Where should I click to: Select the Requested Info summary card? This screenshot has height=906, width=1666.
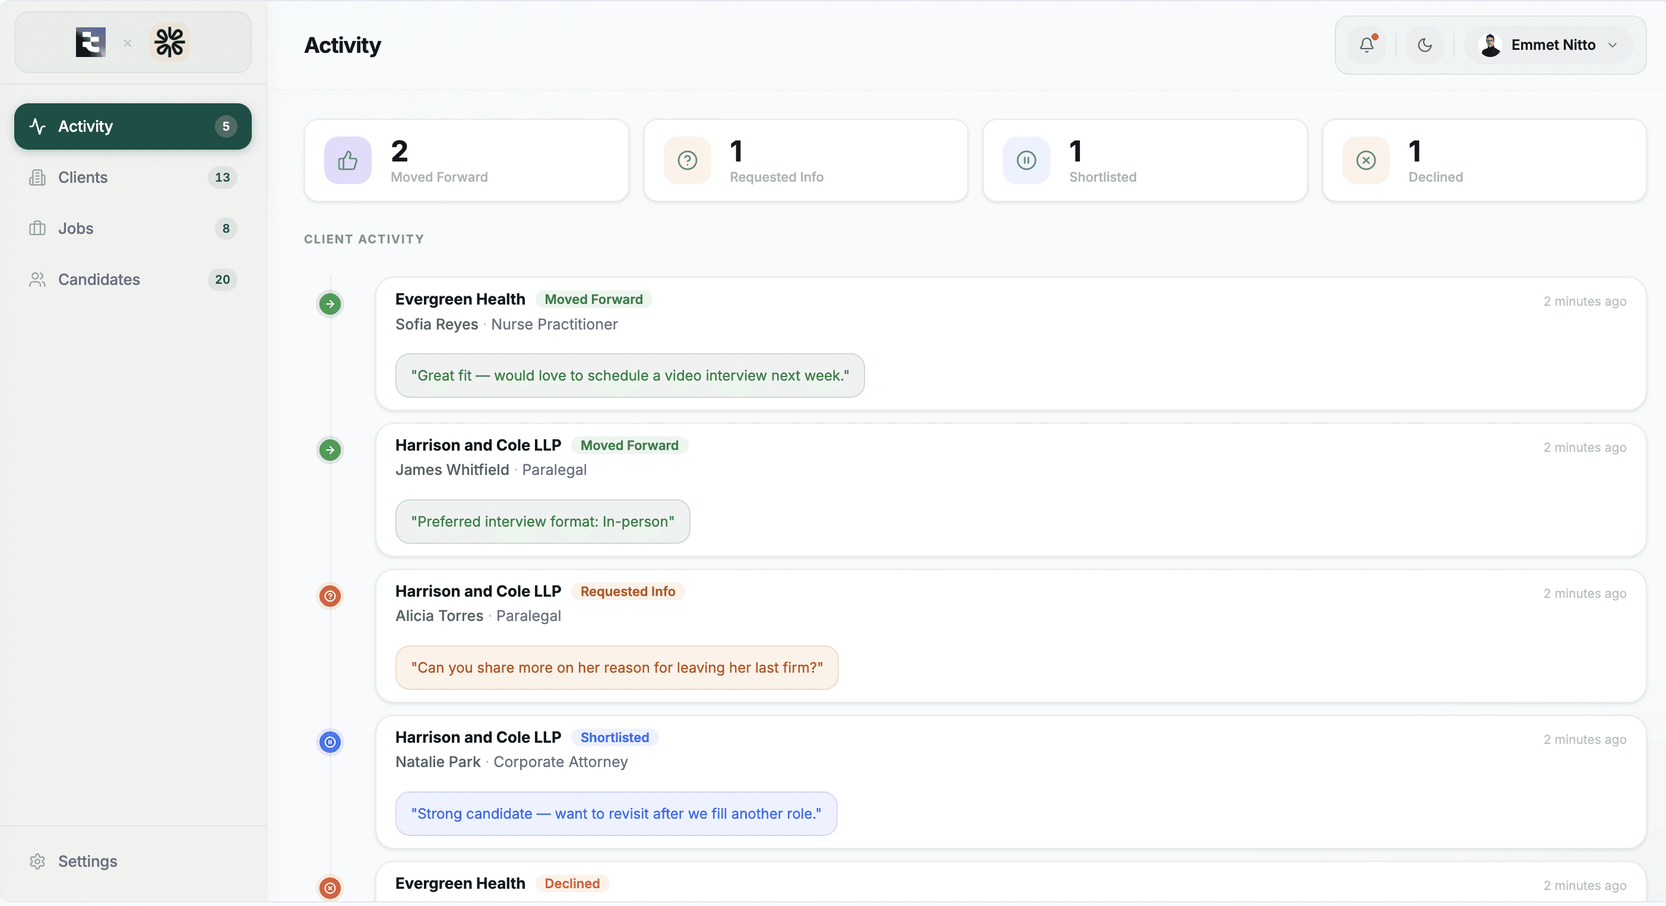(x=806, y=160)
